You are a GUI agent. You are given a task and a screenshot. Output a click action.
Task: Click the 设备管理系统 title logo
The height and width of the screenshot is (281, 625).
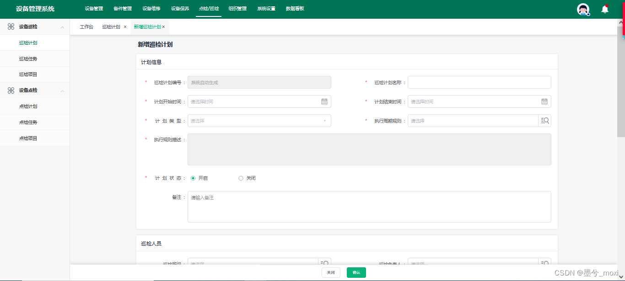[x=35, y=9]
